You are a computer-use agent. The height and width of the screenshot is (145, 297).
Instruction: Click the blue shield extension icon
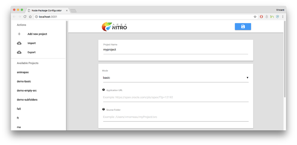[x=278, y=17]
